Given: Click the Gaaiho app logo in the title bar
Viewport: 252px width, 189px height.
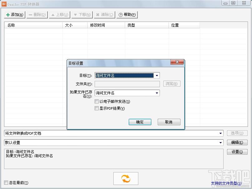Looking at the screenshot, I should 4,3.
